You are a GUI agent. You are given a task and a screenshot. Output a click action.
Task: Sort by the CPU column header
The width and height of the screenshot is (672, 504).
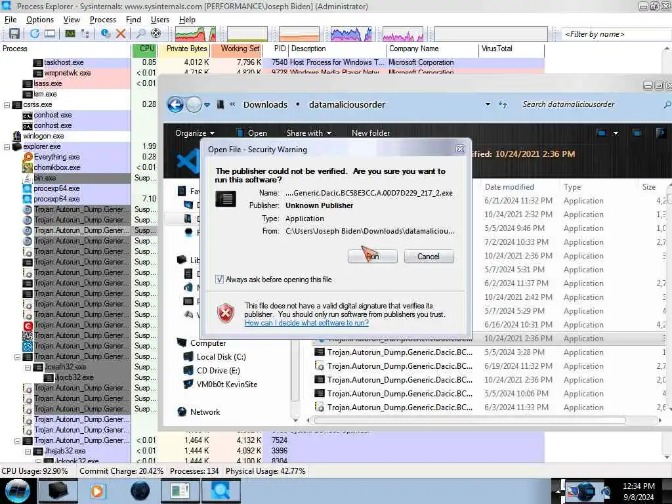pos(145,49)
